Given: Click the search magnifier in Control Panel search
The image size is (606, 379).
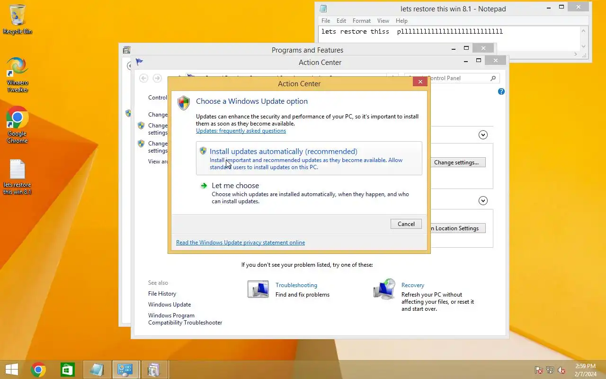Looking at the screenshot, I should tap(493, 78).
